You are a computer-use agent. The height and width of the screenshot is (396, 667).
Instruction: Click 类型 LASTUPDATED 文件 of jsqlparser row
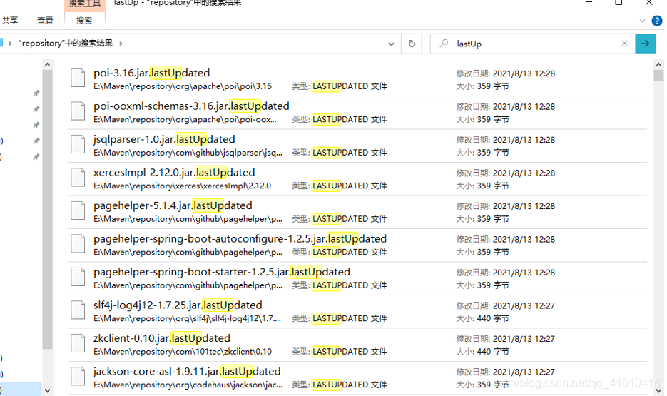(x=339, y=153)
